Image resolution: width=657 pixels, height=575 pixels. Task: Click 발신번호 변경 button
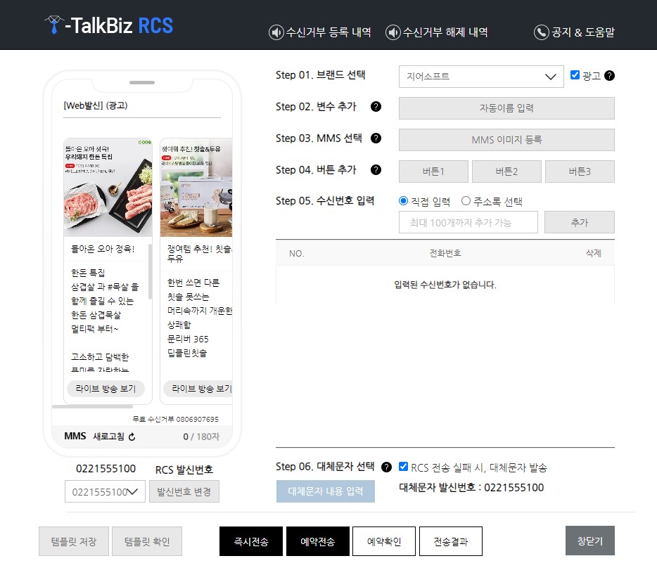pyautogui.click(x=184, y=491)
